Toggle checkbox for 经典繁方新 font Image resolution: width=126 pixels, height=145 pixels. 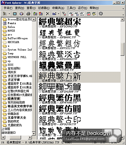click(40, 81)
